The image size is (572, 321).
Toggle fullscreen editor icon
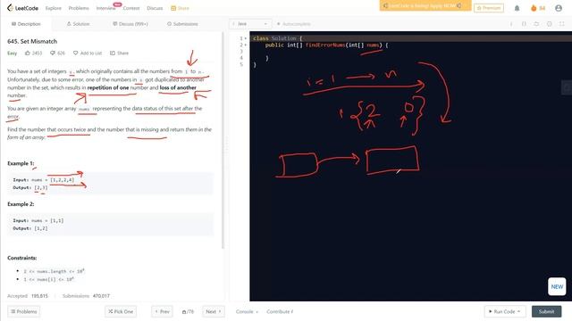(x=562, y=24)
